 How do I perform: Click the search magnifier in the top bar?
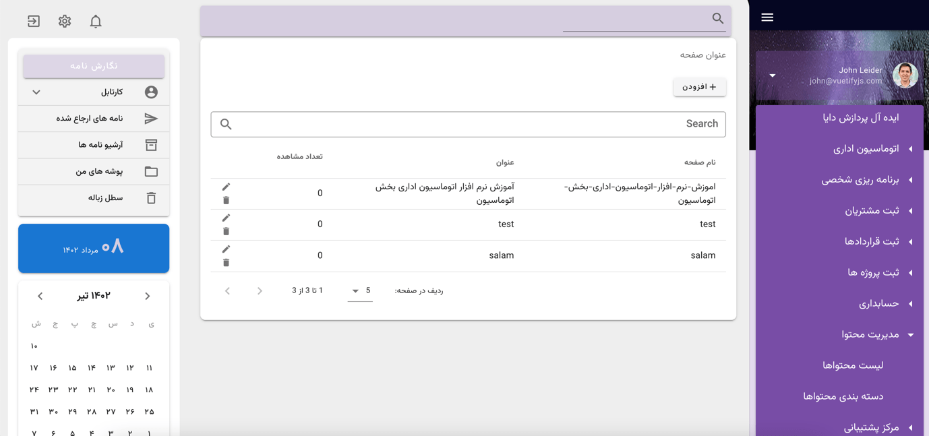(x=717, y=19)
